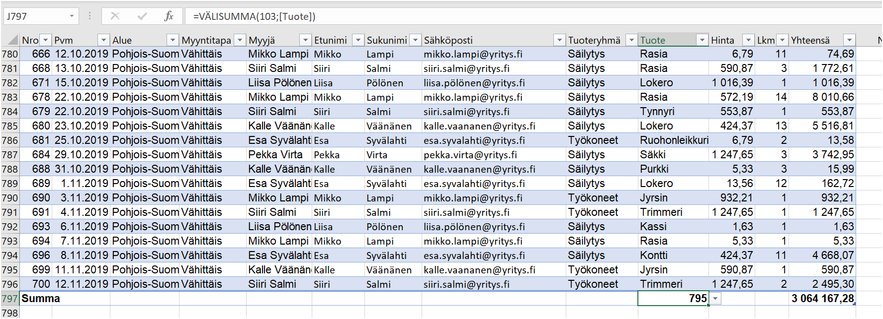Select the Kassi product cell
883x319 pixels.
(673, 227)
